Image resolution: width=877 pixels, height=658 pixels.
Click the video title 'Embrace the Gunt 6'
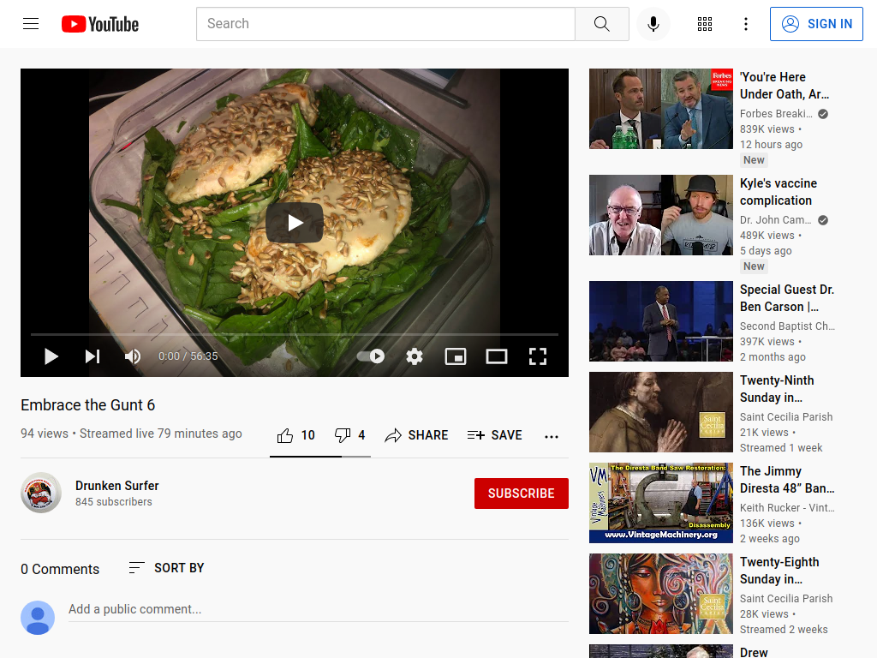point(88,405)
